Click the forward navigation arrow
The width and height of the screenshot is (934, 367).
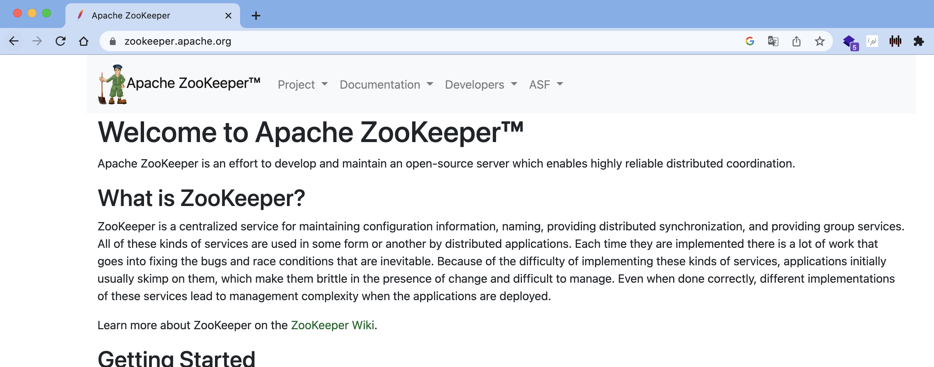coord(37,41)
